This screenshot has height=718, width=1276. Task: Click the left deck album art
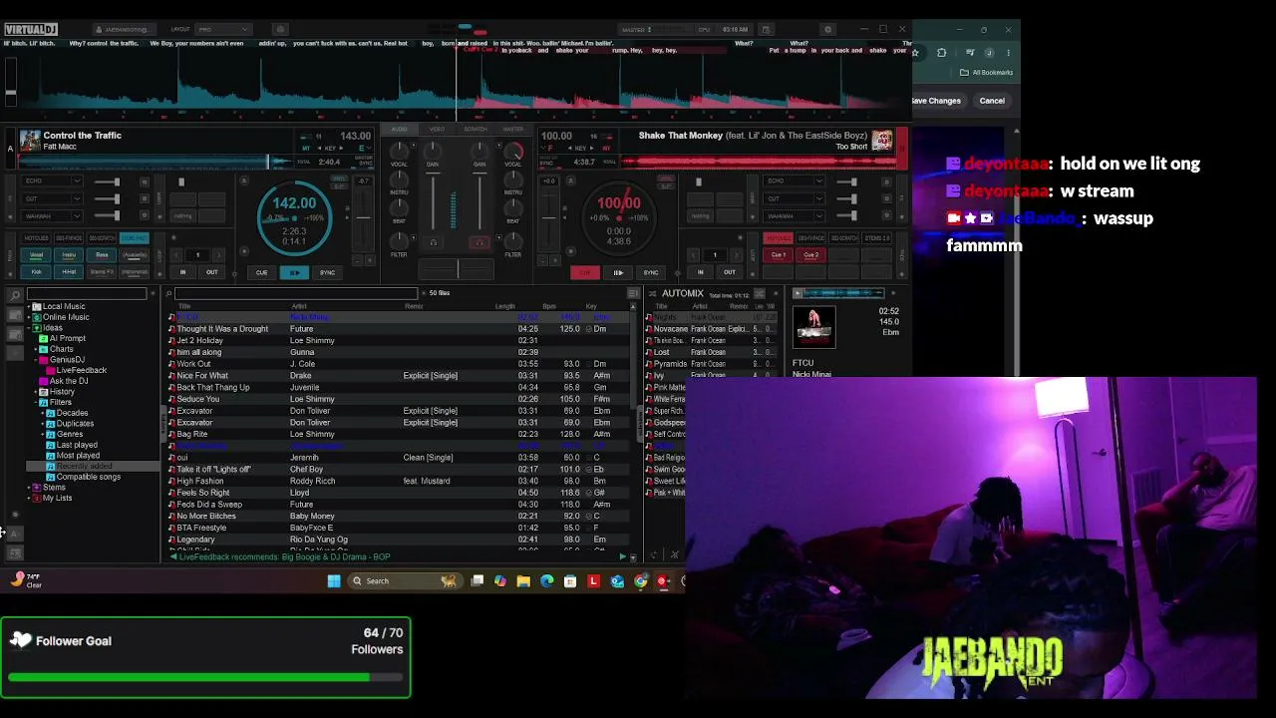click(30, 141)
